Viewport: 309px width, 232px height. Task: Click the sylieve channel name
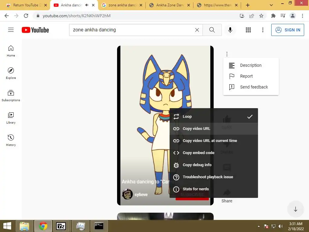click(141, 195)
